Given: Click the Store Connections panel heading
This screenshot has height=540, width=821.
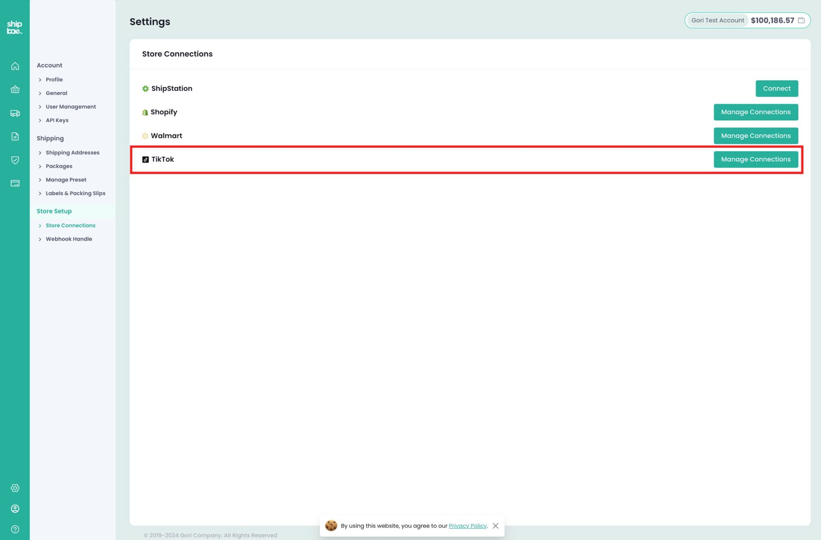Looking at the screenshot, I should 177,54.
